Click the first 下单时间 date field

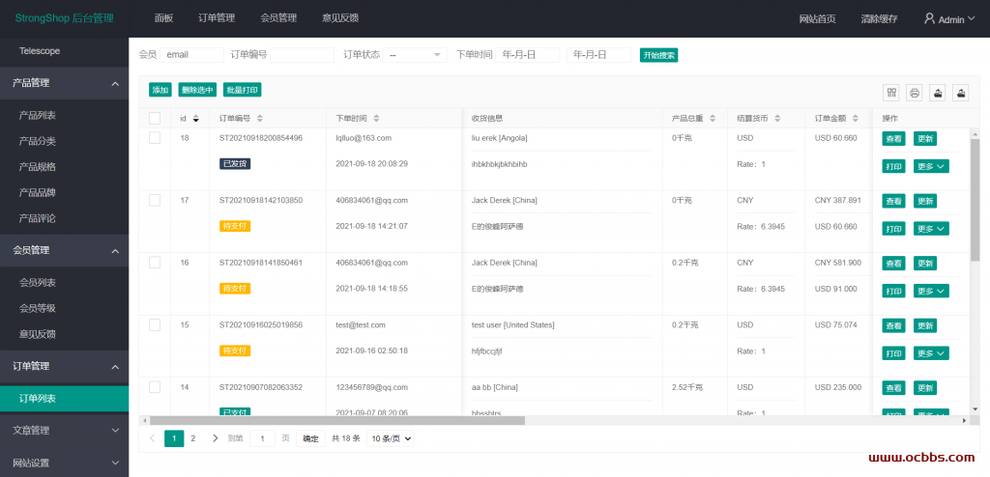(x=527, y=55)
